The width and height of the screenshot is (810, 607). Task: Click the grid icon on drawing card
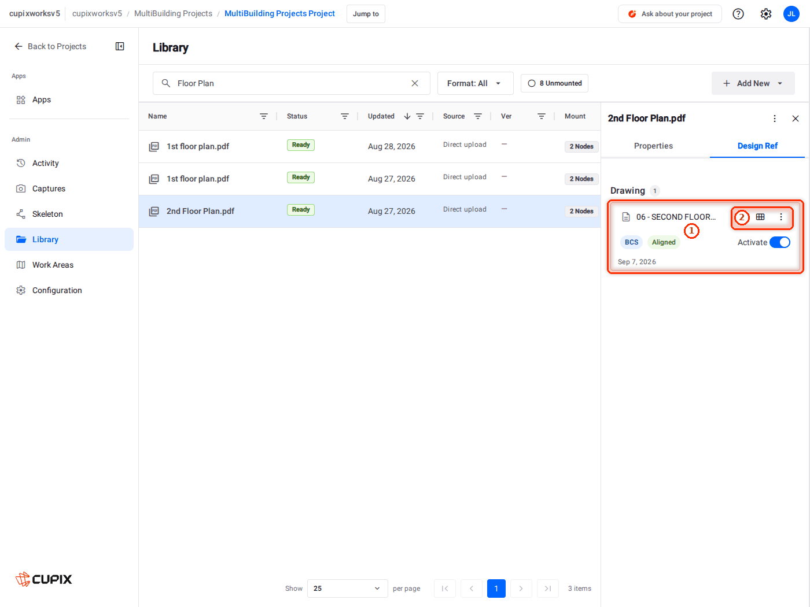point(760,217)
